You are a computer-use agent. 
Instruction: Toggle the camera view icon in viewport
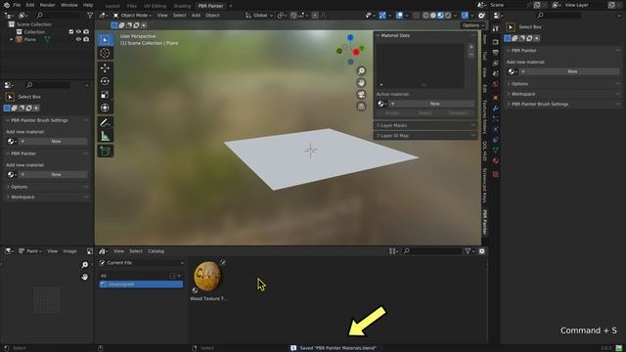(361, 95)
